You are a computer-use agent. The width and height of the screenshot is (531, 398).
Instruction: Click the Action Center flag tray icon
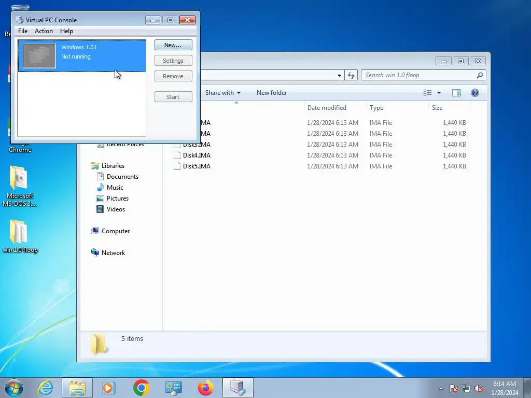(x=453, y=388)
